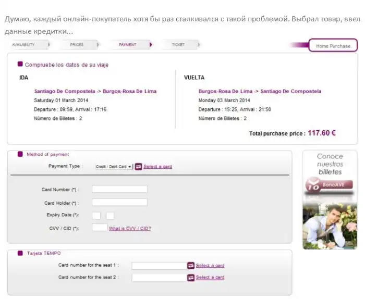Click purple square beside Tarjeta TEMPO heading
This screenshot has width=365, height=299.
pos(20,253)
